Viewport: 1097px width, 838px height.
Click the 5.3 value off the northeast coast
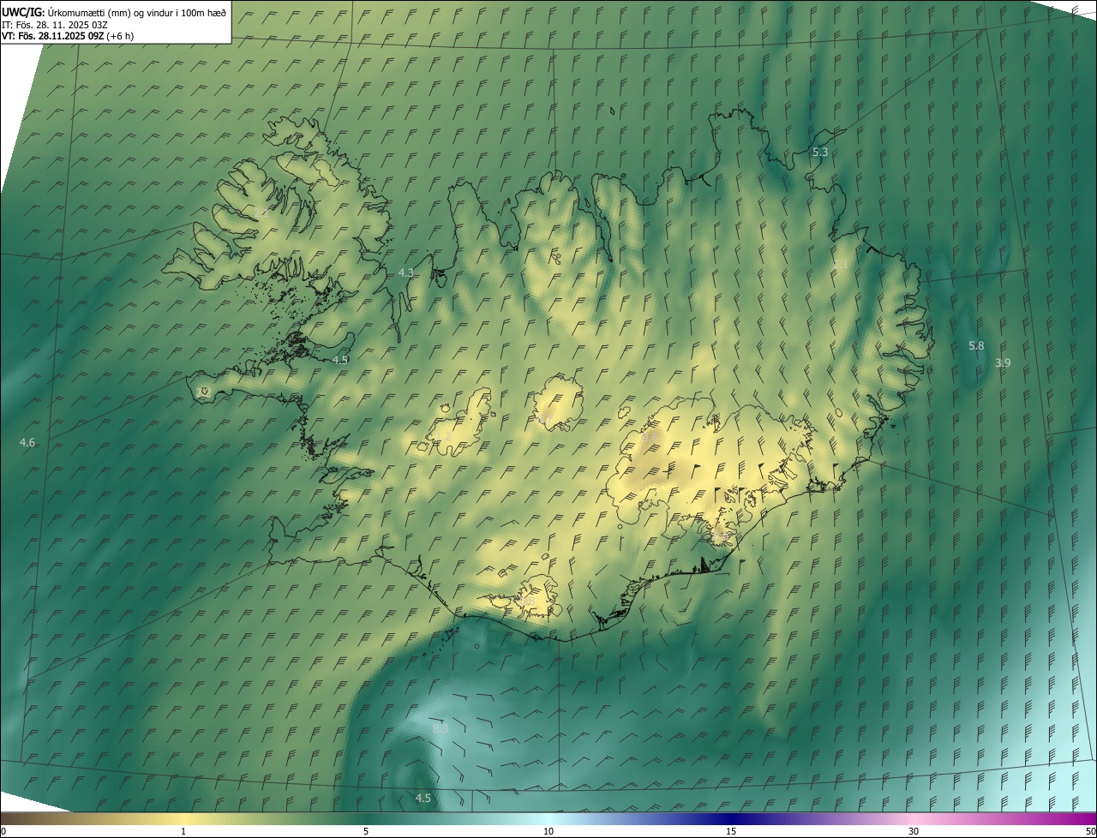coord(820,153)
